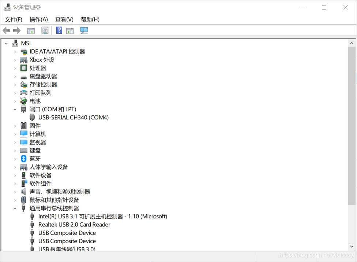This screenshot has height=262, width=357.
Task: Click the show/hide action pane toolbar icon
Action: click(70, 30)
